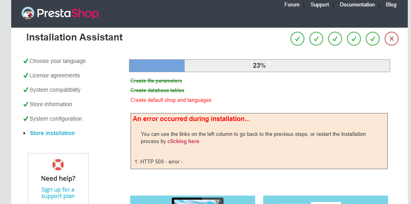
Task: Go back to Choose your language step
Action: point(57,61)
